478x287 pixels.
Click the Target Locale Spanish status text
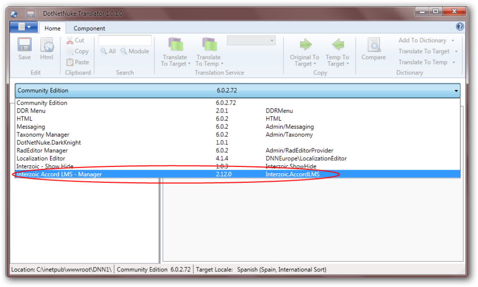pyautogui.click(x=261, y=270)
